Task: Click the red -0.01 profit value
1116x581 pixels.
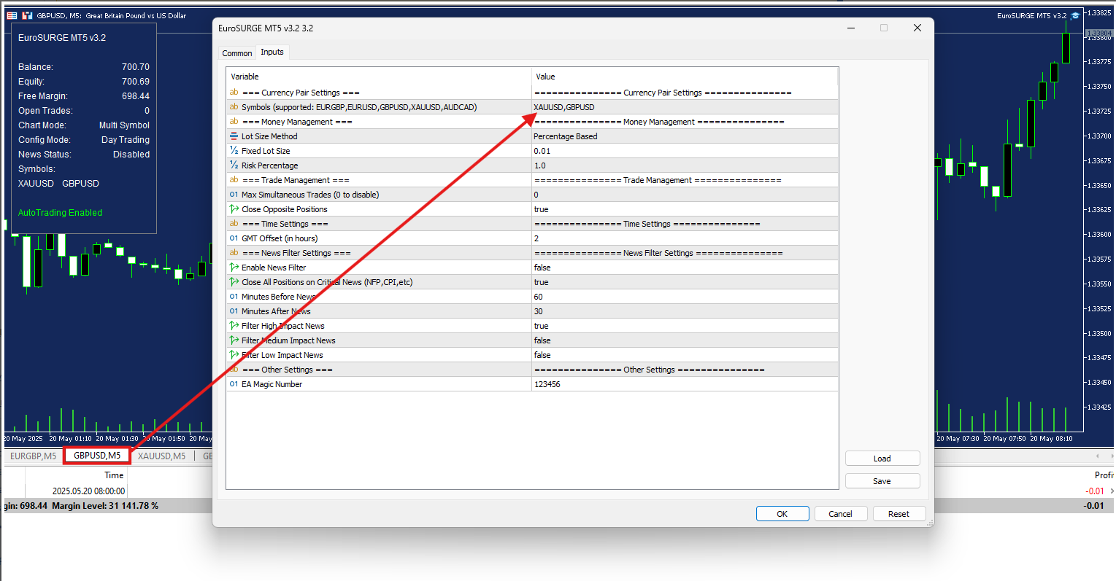Action: click(1094, 491)
